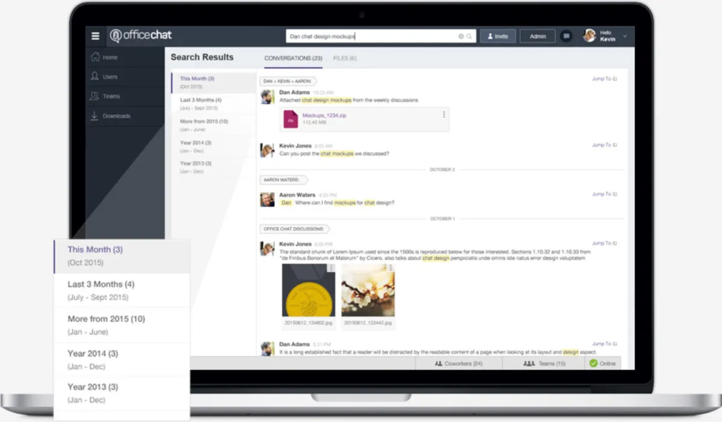Click the 'Search Results' heading
Image resolution: width=722 pixels, height=422 pixels.
[202, 57]
